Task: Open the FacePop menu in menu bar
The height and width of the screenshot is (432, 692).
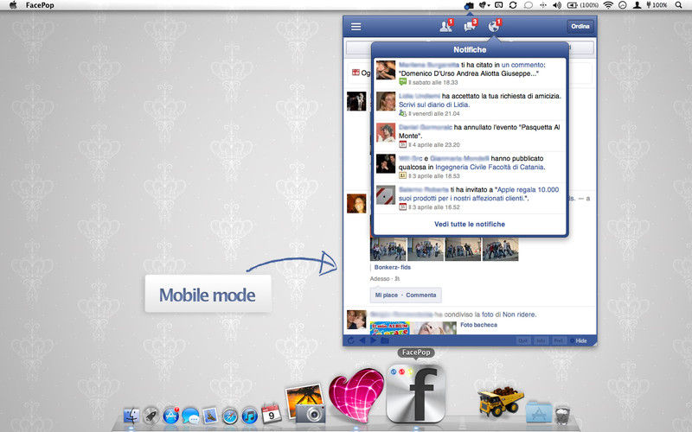Action: [40, 5]
